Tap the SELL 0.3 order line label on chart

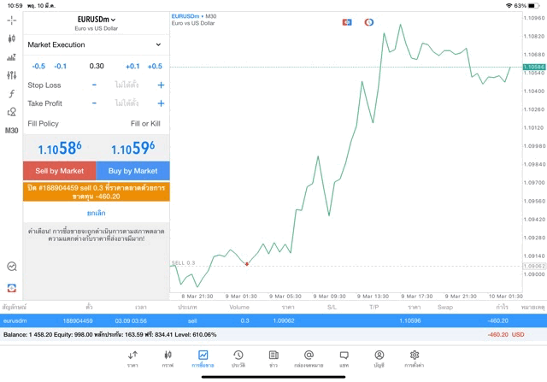click(183, 263)
